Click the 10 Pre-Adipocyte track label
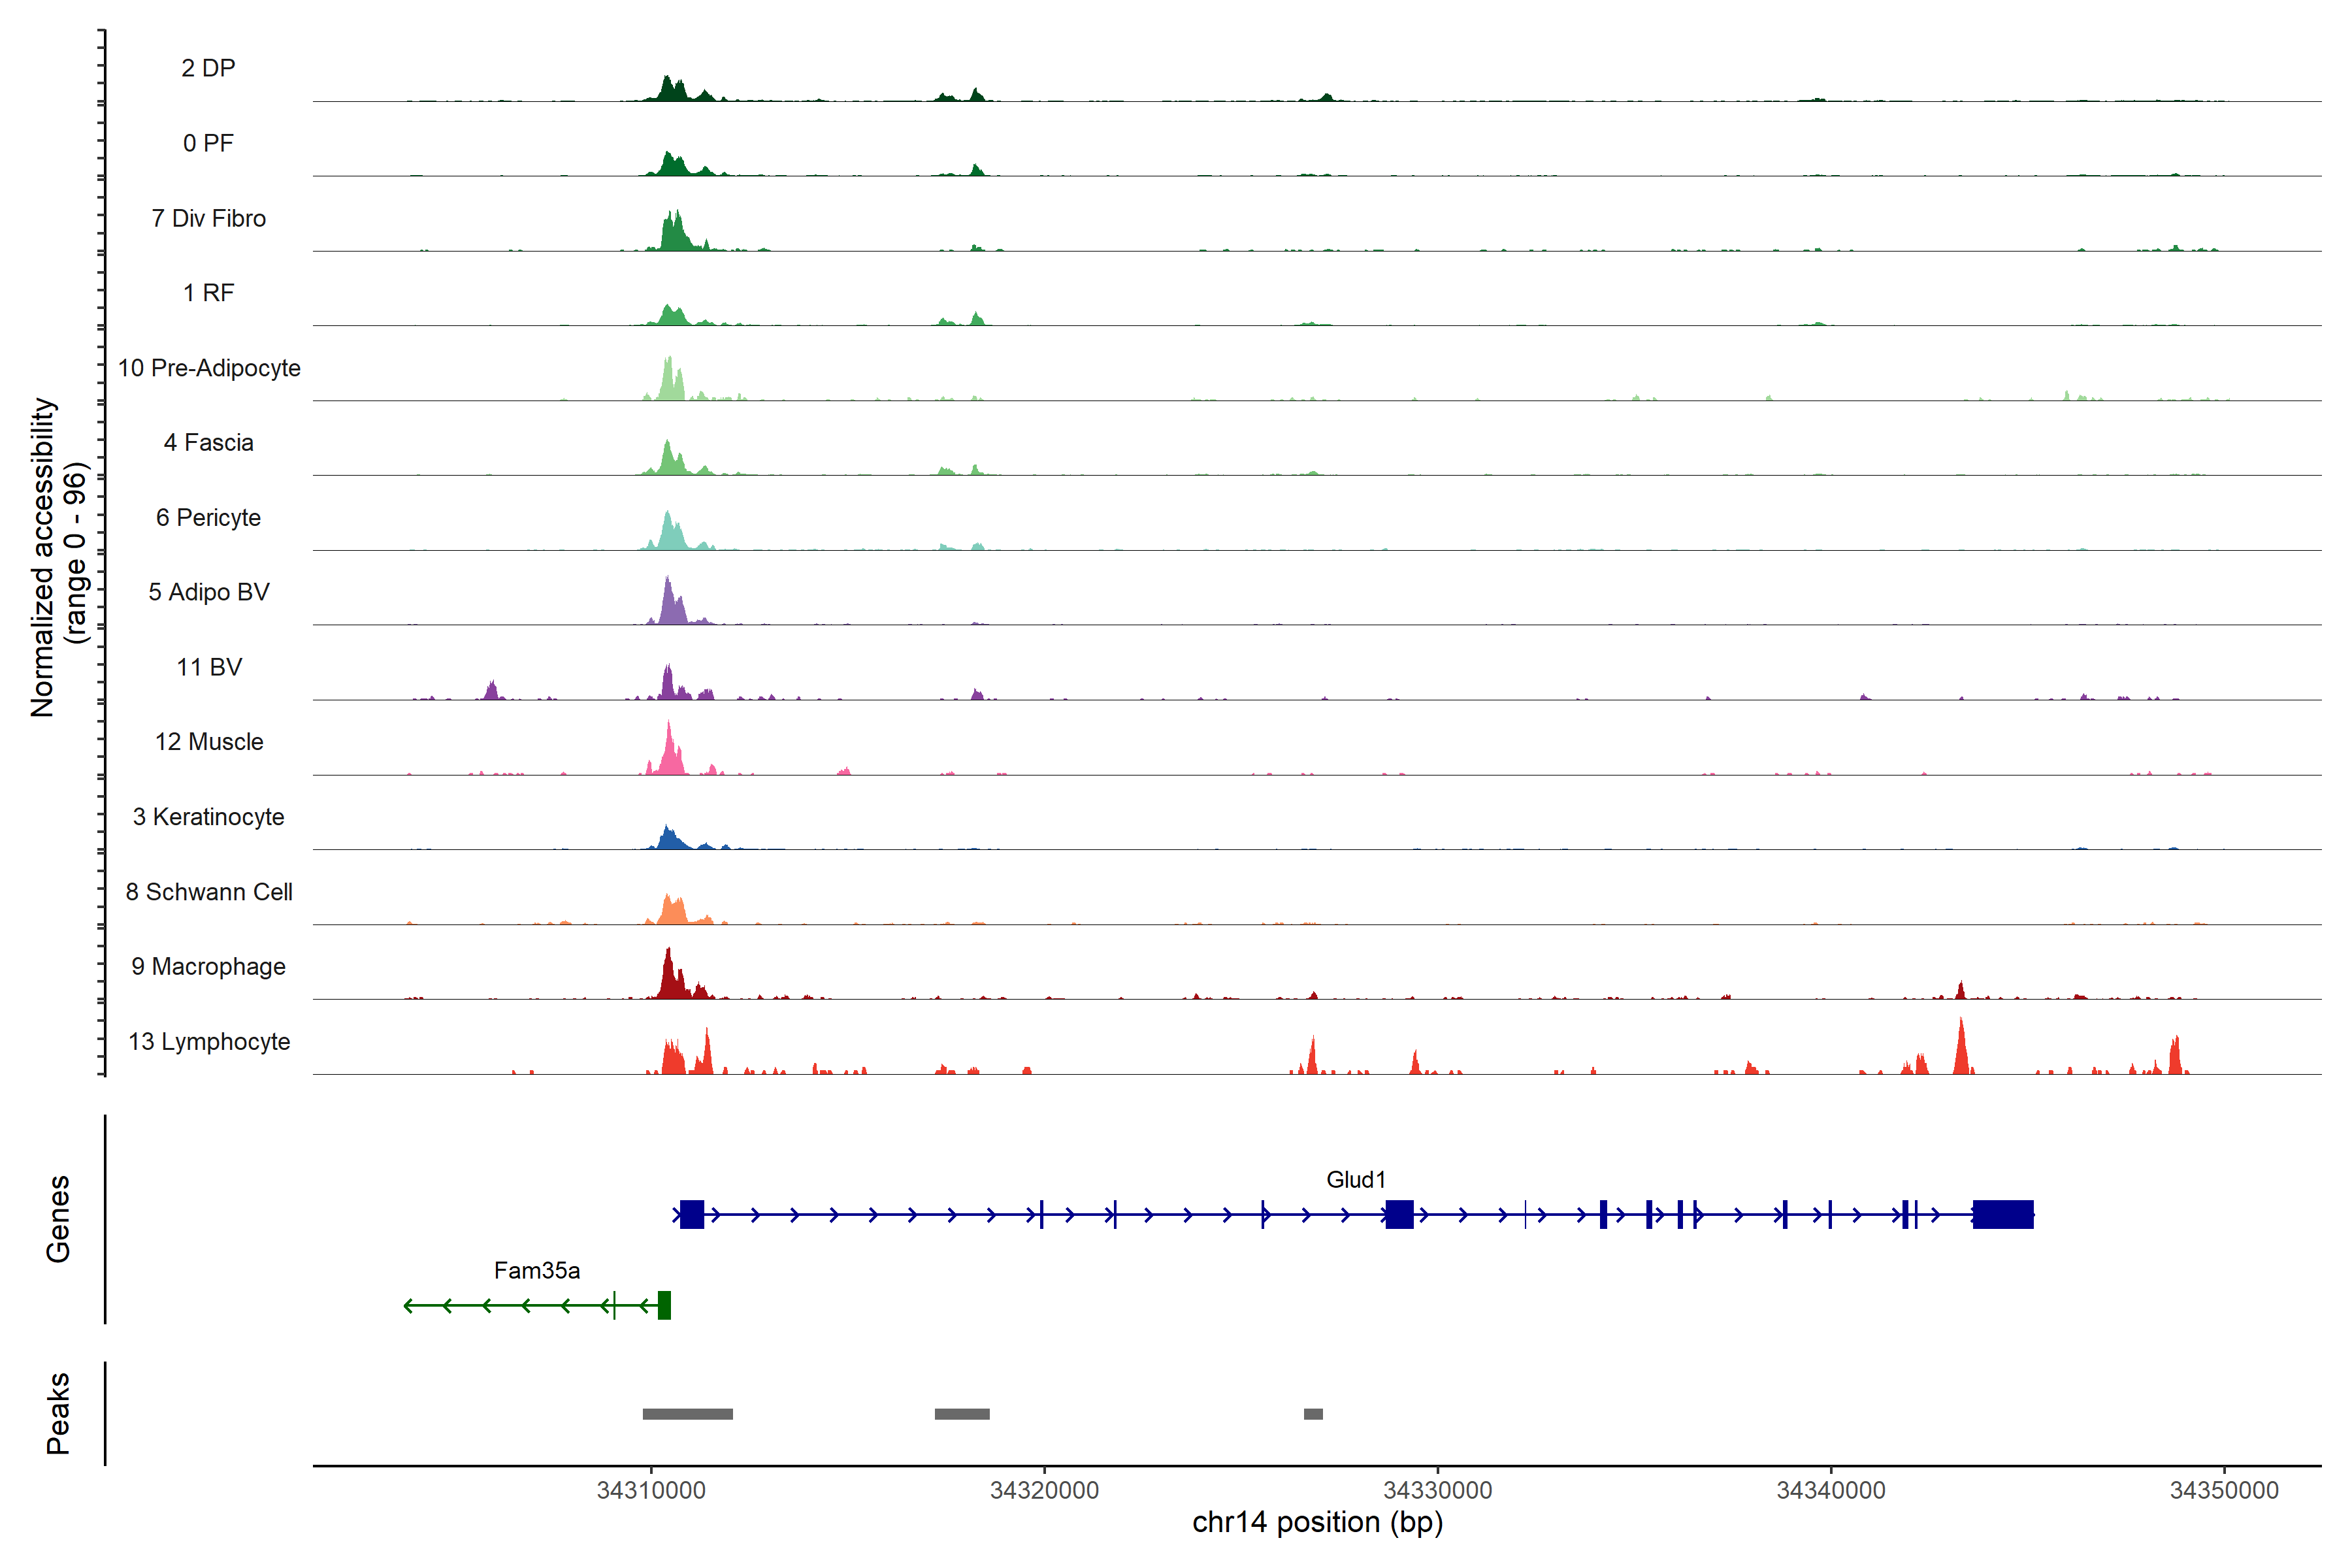 tap(209, 368)
